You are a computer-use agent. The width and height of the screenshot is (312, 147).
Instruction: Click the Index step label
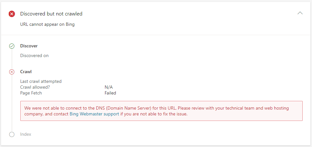(26, 134)
